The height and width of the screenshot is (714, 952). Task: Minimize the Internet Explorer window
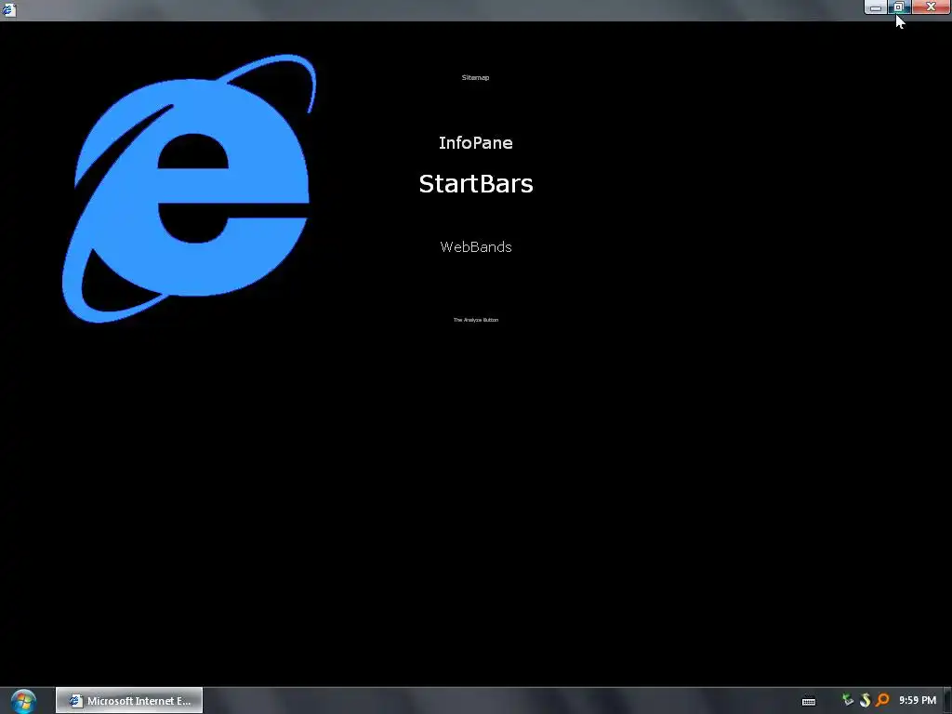[876, 7]
